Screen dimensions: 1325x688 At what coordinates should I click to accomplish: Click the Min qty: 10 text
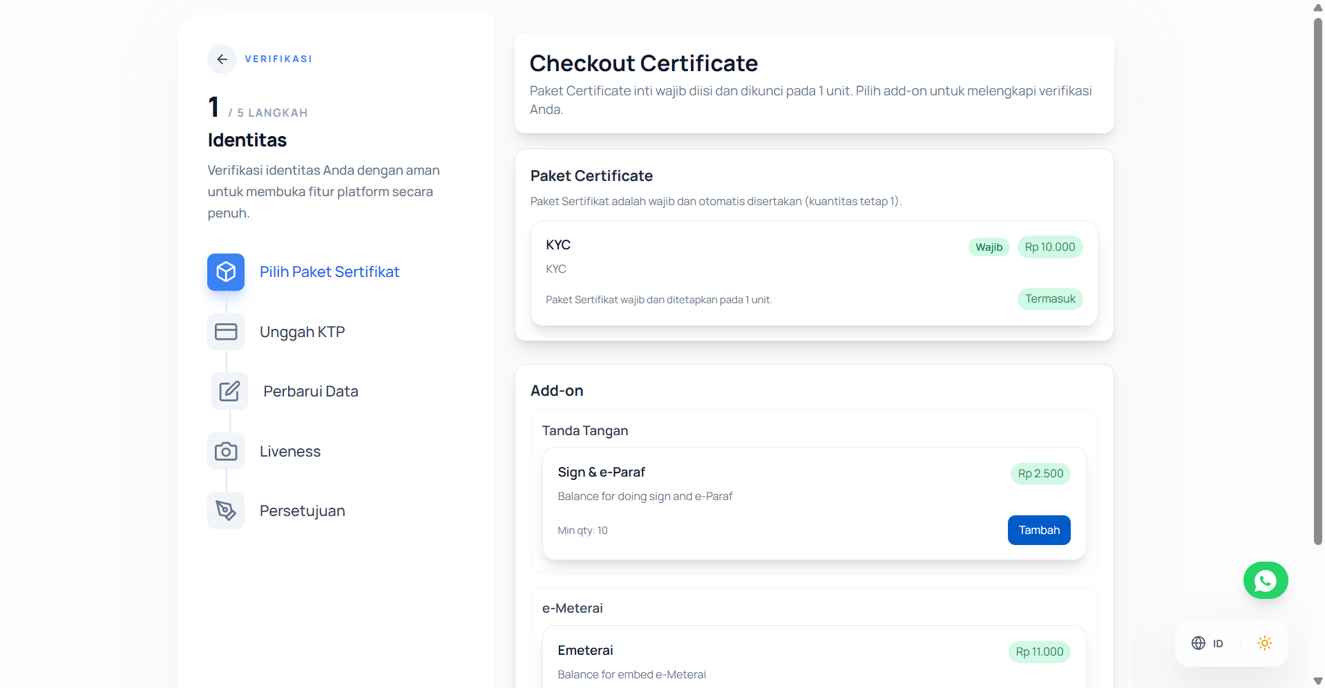pos(582,531)
